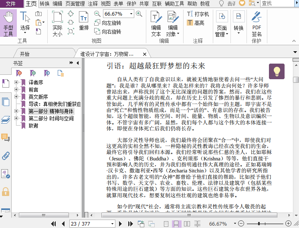
Task: Open the 帮助 ribbon tab
Action: pos(192,4)
